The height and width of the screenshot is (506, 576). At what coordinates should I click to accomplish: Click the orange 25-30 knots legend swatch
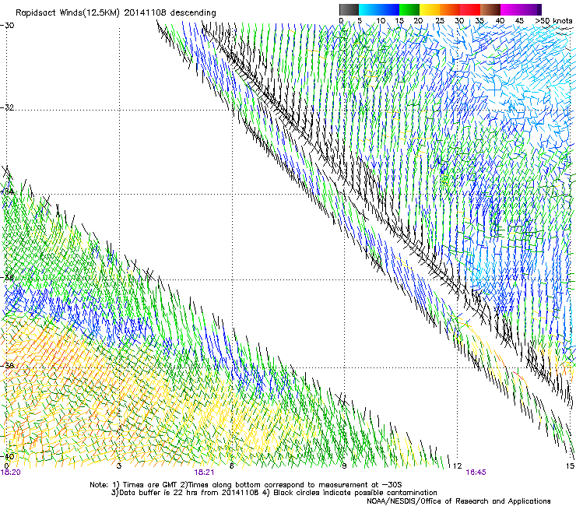tap(450, 9)
